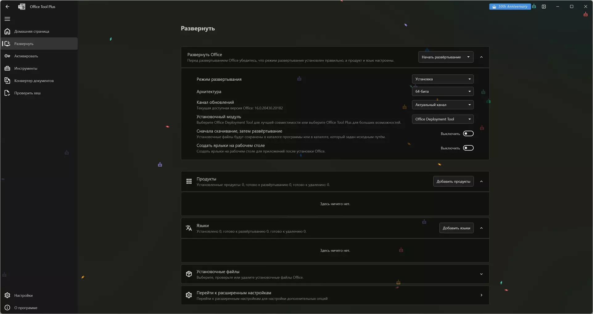Open the Активировать page
This screenshot has height=314, width=593.
(x=39, y=56)
